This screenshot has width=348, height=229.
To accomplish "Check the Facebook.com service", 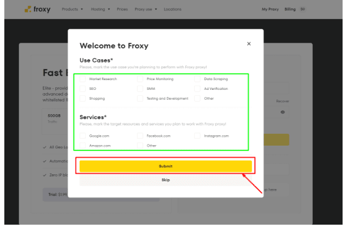I will pos(140,136).
